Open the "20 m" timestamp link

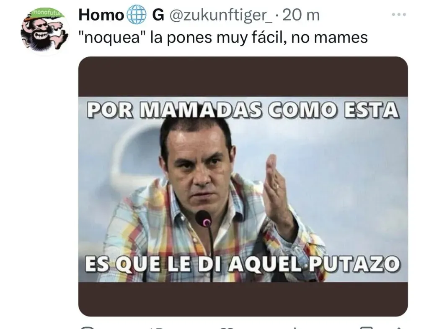(301, 15)
